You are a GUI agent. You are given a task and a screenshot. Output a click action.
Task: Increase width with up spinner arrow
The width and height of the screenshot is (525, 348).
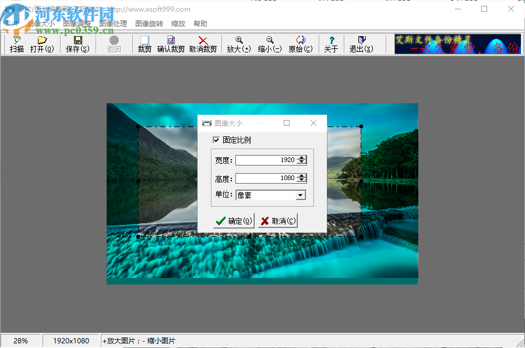[x=302, y=158]
